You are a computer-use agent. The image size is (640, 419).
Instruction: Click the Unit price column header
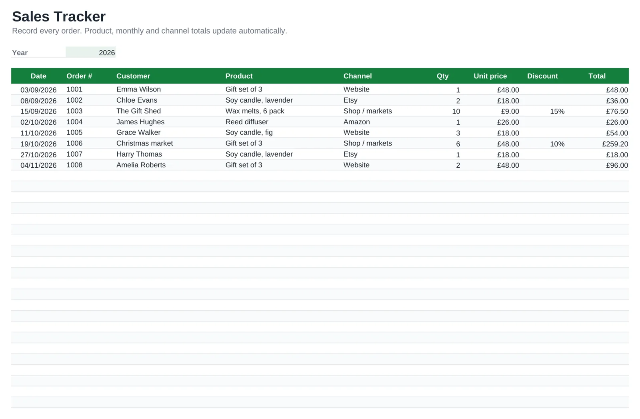(x=490, y=76)
